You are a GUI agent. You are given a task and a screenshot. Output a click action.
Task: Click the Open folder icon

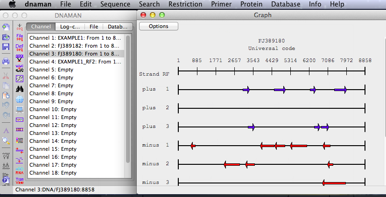click(6, 37)
